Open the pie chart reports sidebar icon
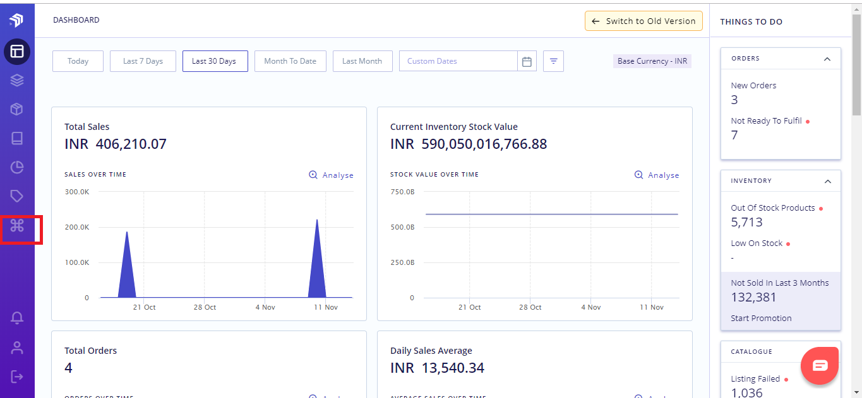This screenshot has height=398, width=862. (17, 167)
